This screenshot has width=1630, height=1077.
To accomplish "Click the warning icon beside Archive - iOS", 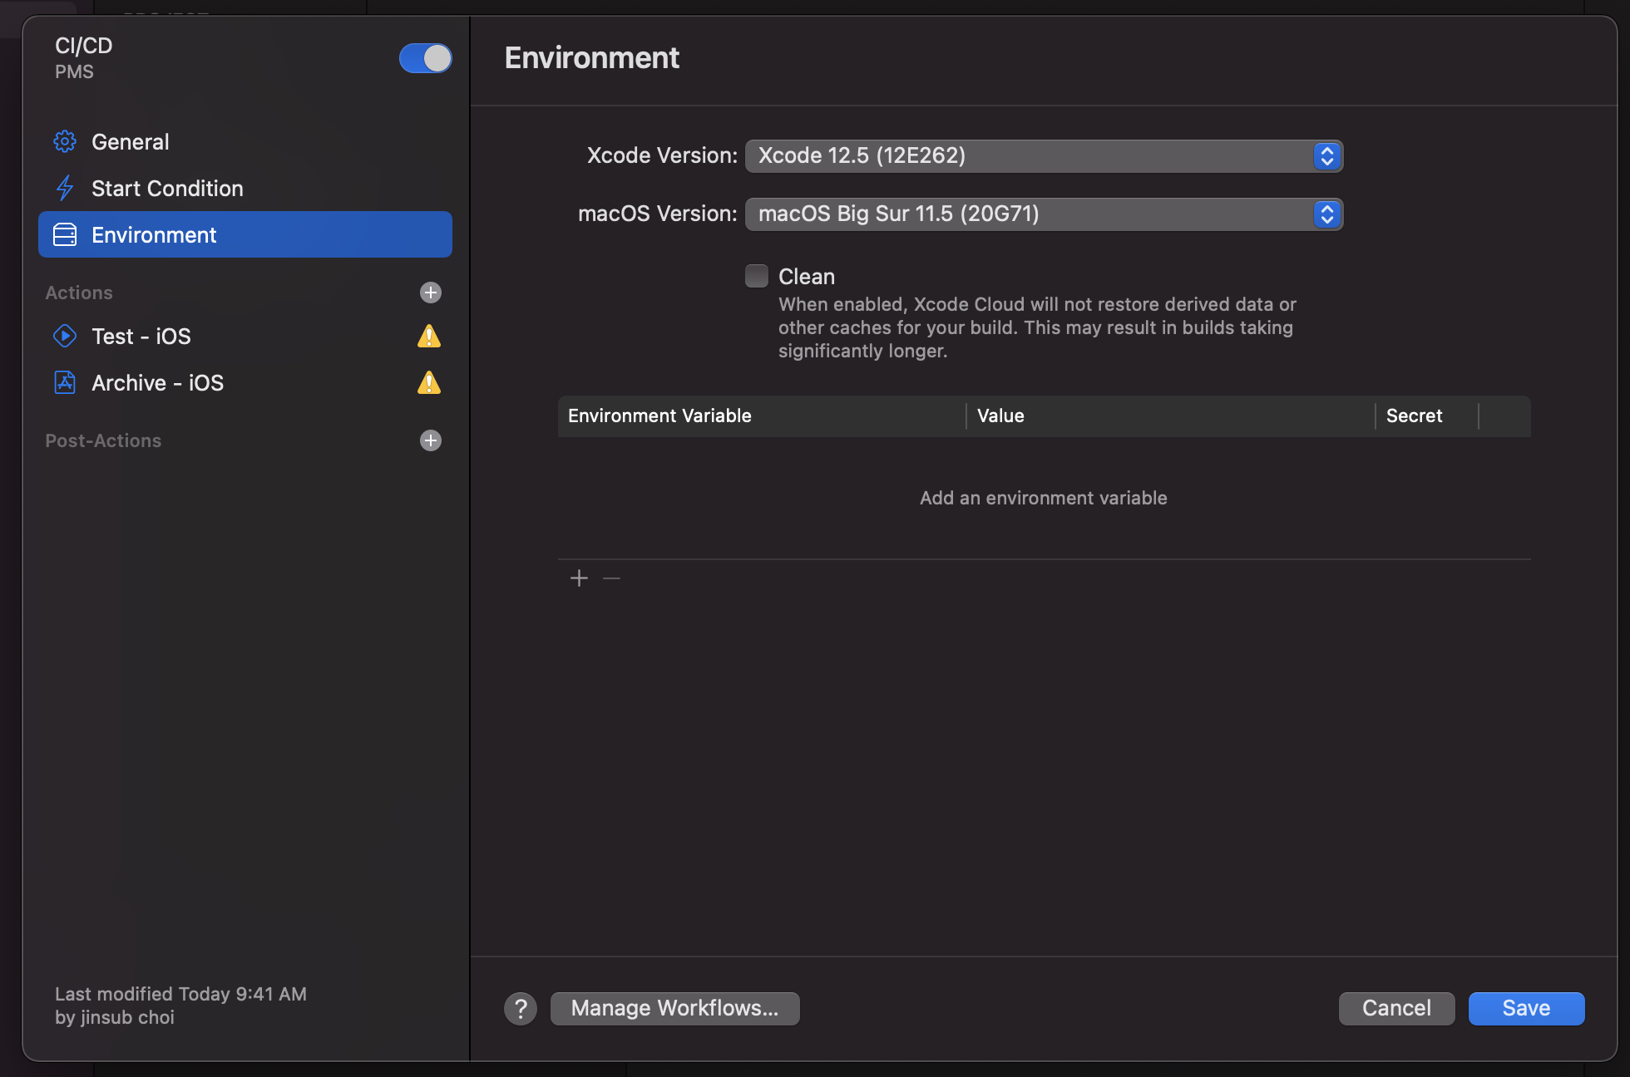I will click(428, 383).
